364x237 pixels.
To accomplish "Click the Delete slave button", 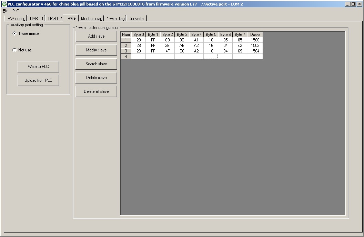I will 96,78.
